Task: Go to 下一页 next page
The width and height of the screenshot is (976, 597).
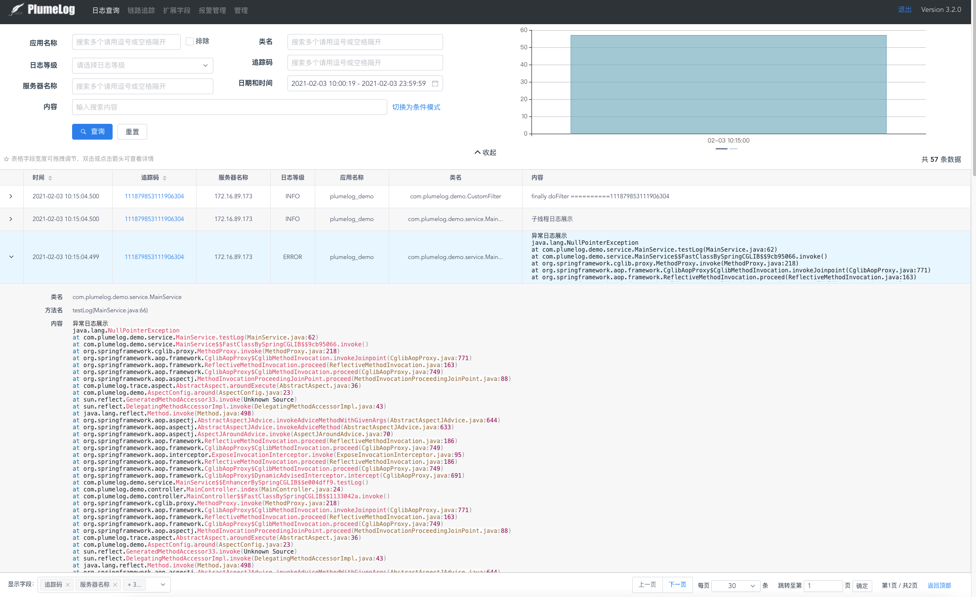Action: coord(677,585)
